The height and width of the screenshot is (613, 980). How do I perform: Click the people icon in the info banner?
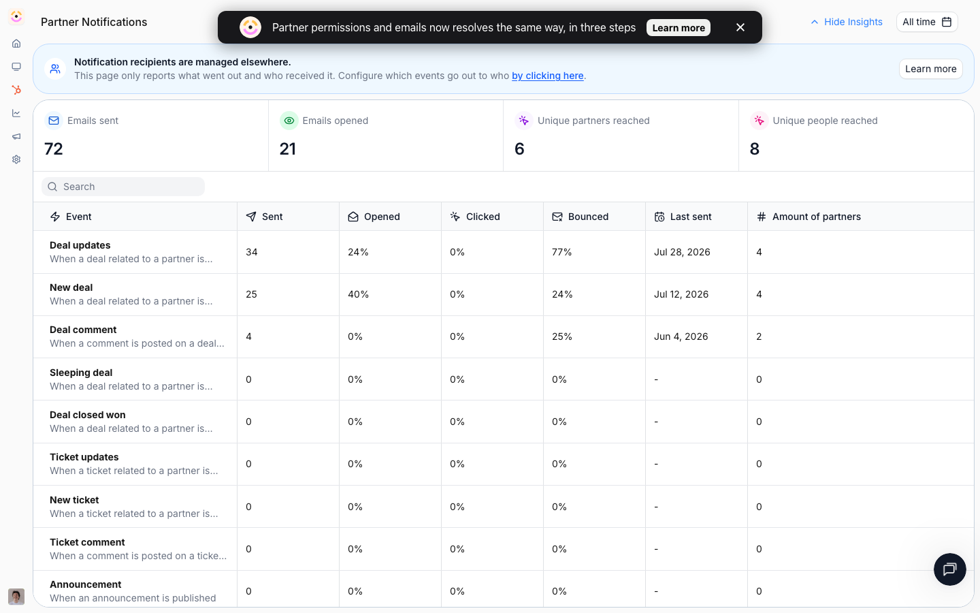pos(55,69)
